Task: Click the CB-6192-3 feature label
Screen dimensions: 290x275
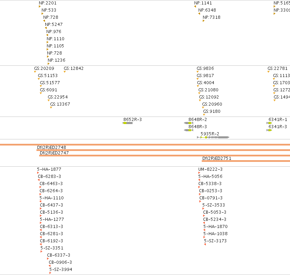Action: (51, 241)
